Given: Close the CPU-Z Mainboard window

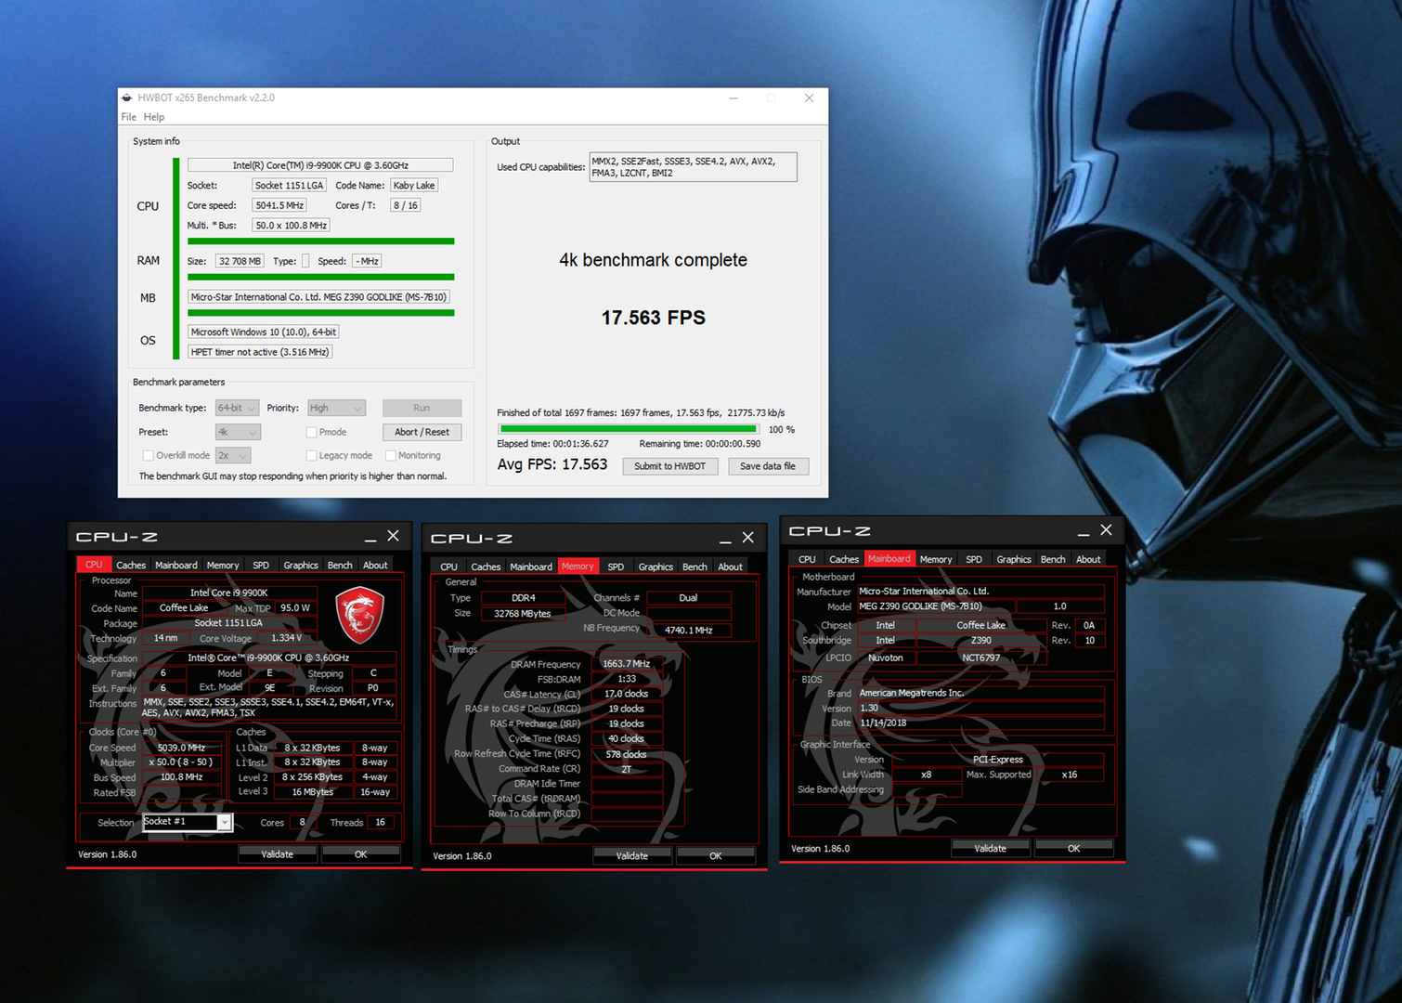Looking at the screenshot, I should click(1107, 530).
